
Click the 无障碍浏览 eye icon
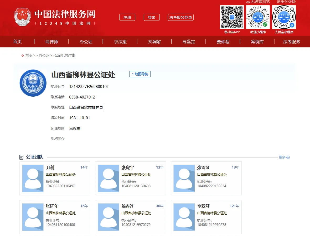(x=248, y=2)
